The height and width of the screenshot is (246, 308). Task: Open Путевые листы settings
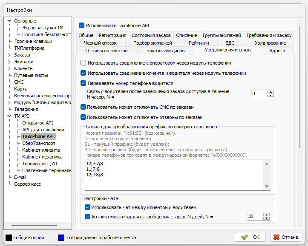pos(31,75)
